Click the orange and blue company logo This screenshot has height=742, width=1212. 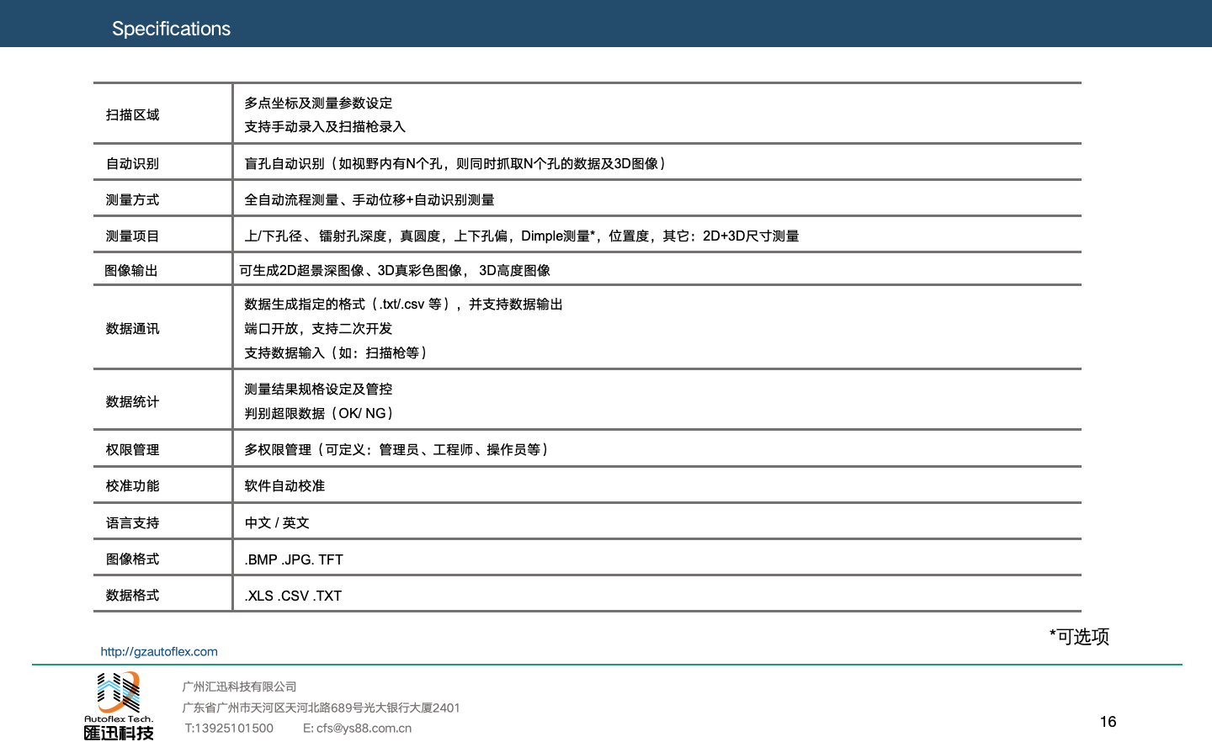click(x=119, y=692)
